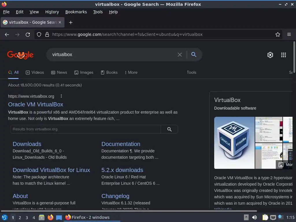
Task: Open the removable media eject tray icon
Action: click(x=246, y=217)
